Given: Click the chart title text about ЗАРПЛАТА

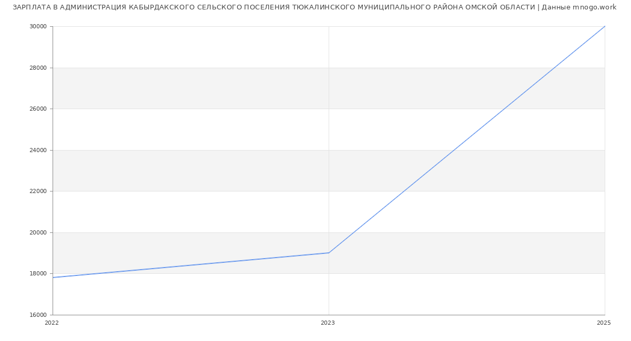Looking at the screenshot, I should [x=273, y=7].
